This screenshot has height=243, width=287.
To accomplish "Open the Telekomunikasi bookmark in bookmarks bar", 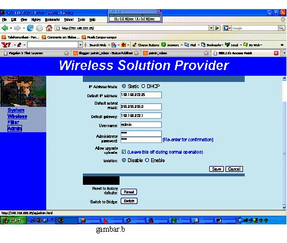I will click(20, 37).
